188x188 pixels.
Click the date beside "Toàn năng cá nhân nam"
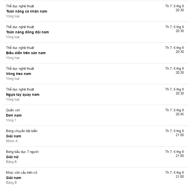tap(174, 6)
